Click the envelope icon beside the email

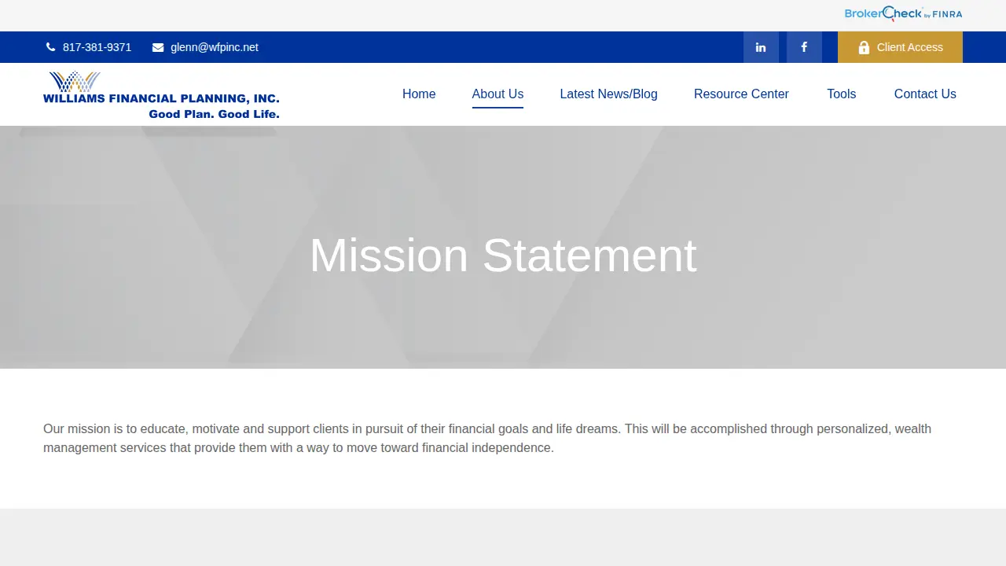(158, 47)
